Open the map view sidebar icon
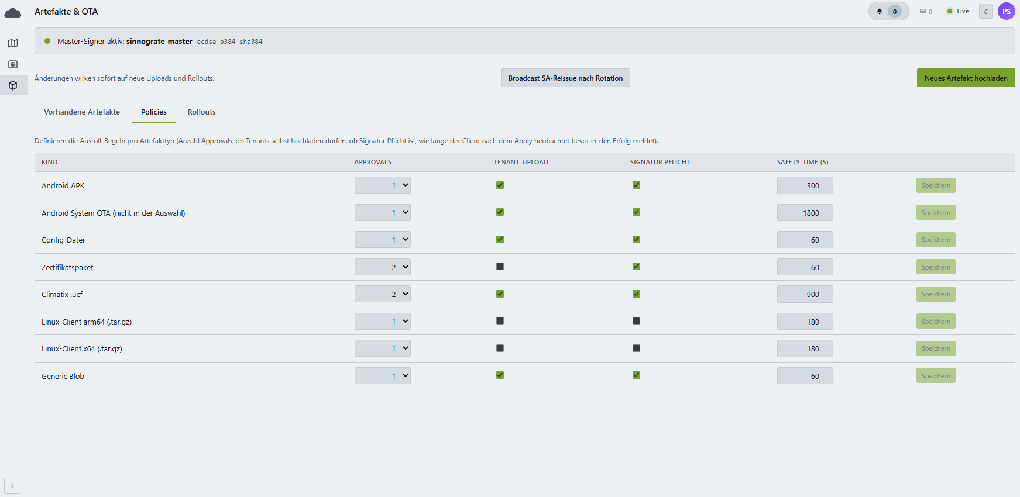Screen dimensions: 1020x497 pos(13,43)
